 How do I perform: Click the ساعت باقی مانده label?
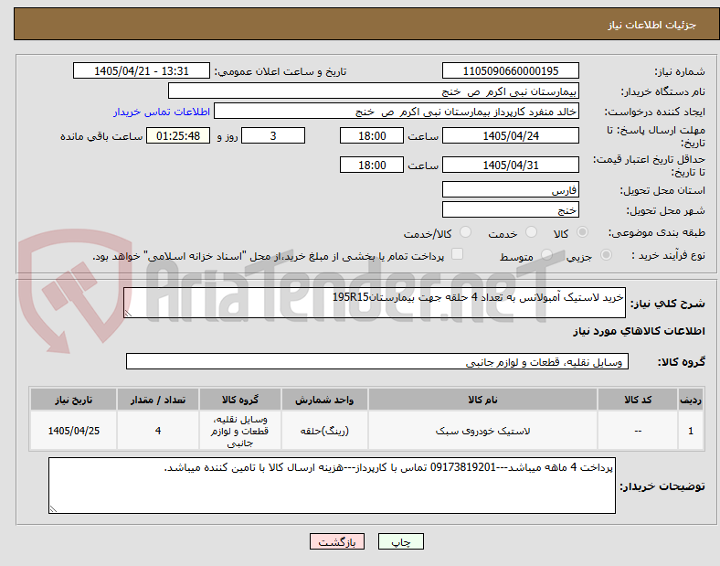[101, 136]
